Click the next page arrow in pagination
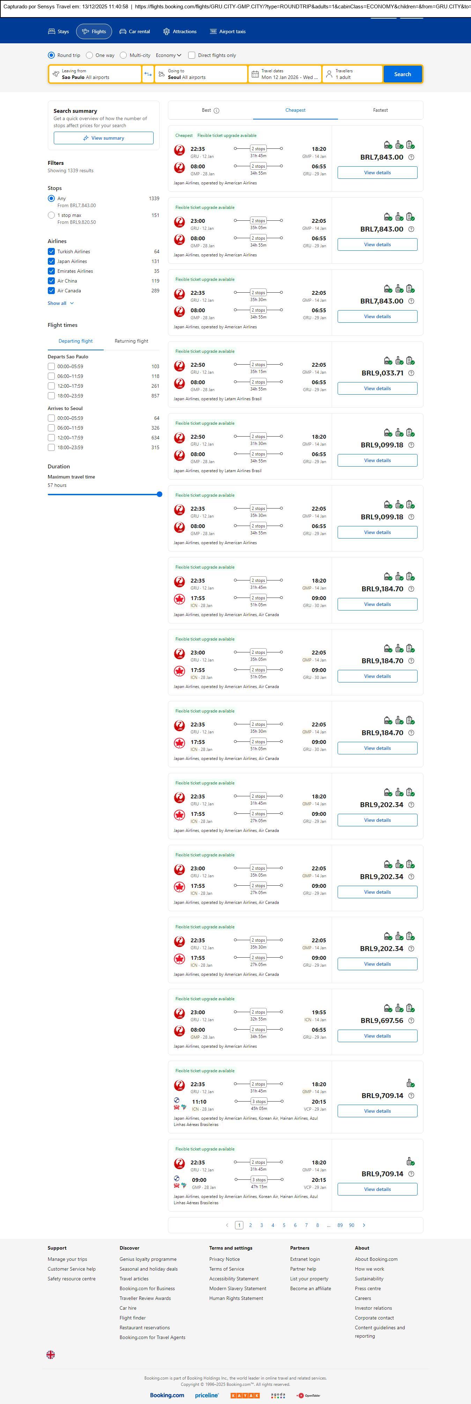The width and height of the screenshot is (471, 1404). coord(364,1225)
